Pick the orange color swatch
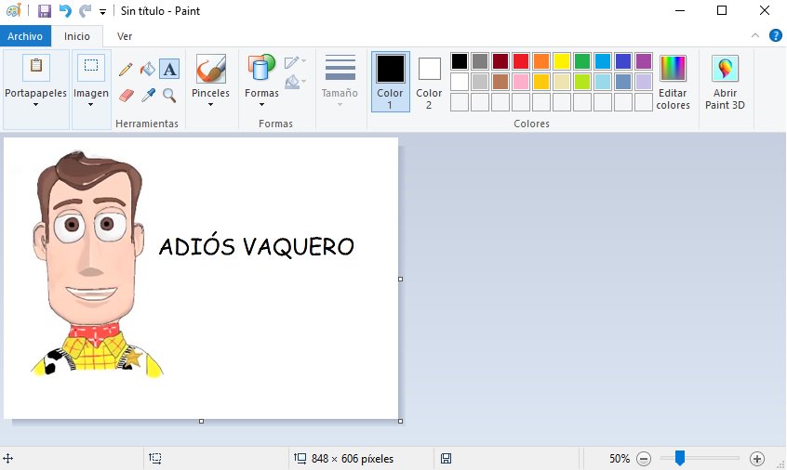787x470 pixels. [x=541, y=61]
